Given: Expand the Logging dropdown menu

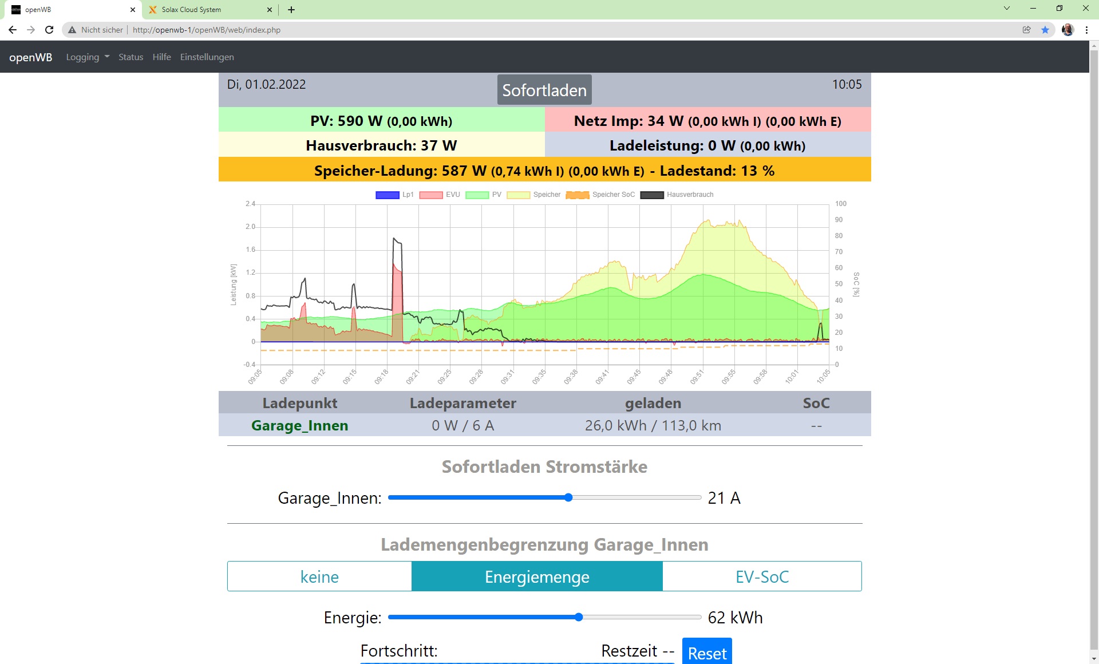Looking at the screenshot, I should pos(88,57).
